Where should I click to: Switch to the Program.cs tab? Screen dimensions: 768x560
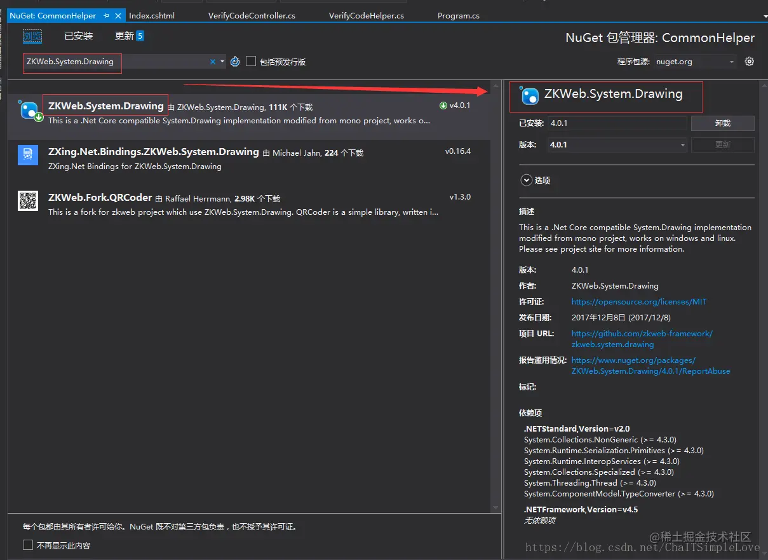(x=459, y=15)
